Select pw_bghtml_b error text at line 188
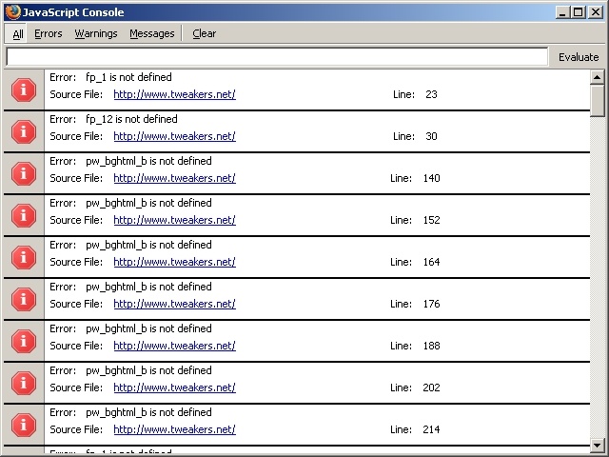Image resolution: width=609 pixels, height=457 pixels. tap(148, 329)
